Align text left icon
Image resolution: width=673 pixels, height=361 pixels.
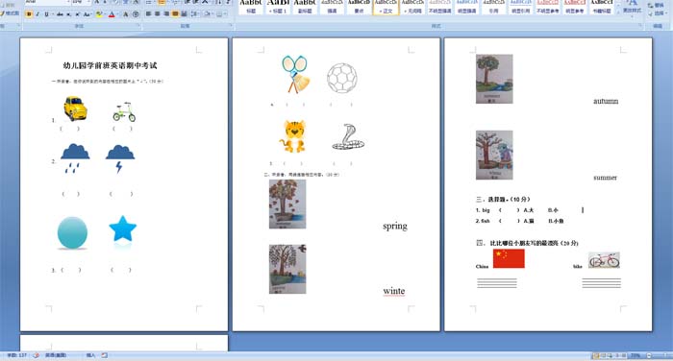(x=148, y=14)
